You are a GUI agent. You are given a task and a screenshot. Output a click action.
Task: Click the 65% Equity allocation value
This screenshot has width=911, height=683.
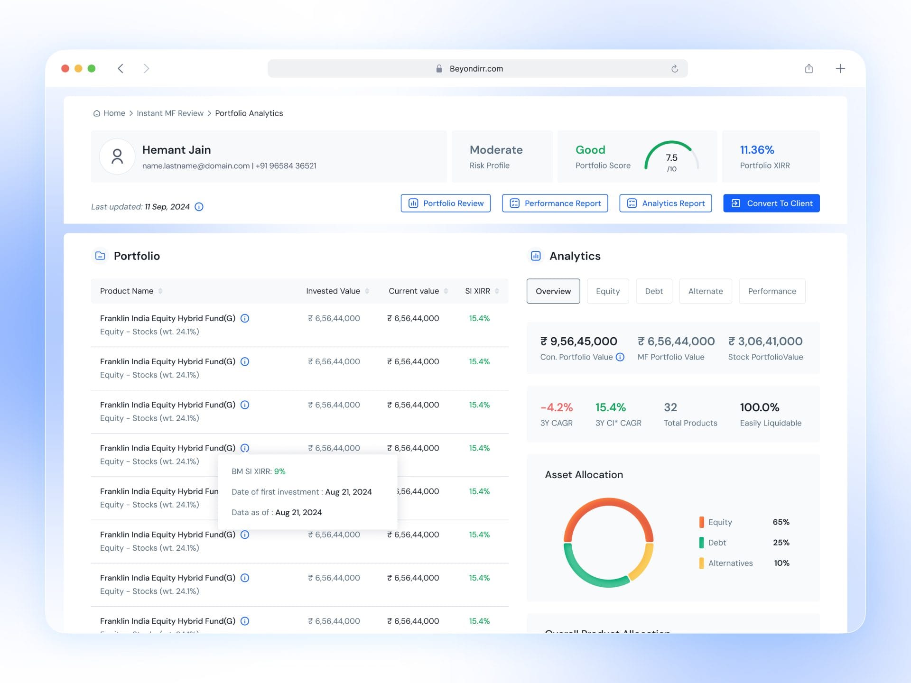click(781, 522)
